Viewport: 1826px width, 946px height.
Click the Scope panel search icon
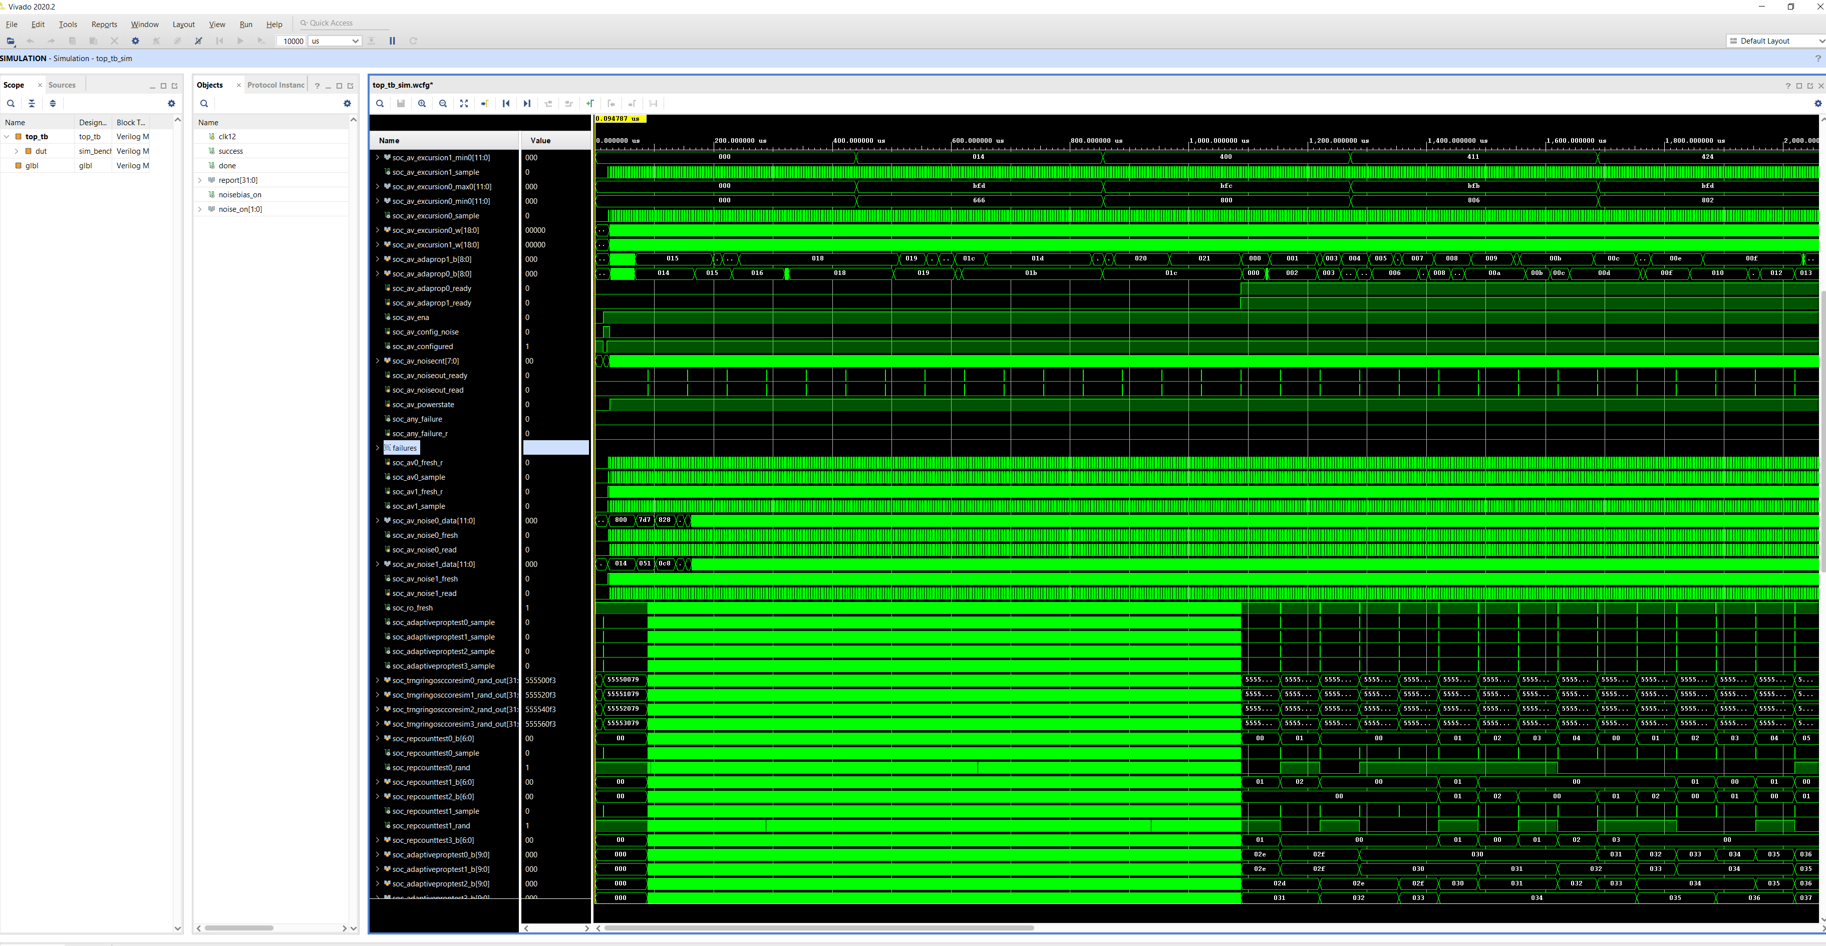click(x=11, y=104)
